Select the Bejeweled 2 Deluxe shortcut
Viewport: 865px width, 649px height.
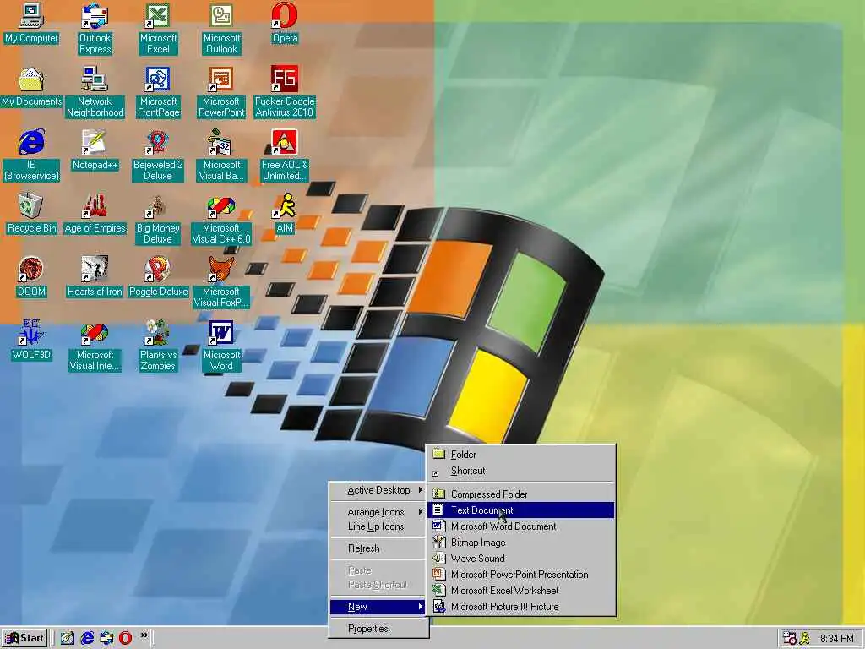pyautogui.click(x=158, y=155)
